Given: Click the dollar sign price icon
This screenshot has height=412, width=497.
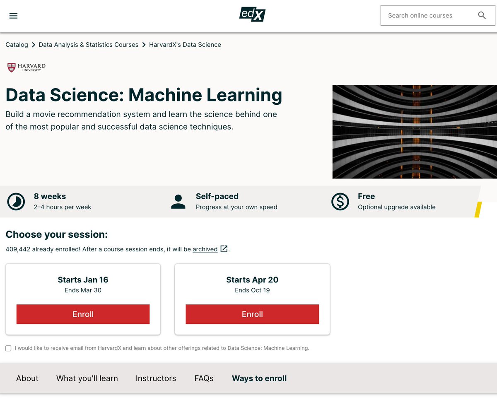Looking at the screenshot, I should (x=340, y=202).
